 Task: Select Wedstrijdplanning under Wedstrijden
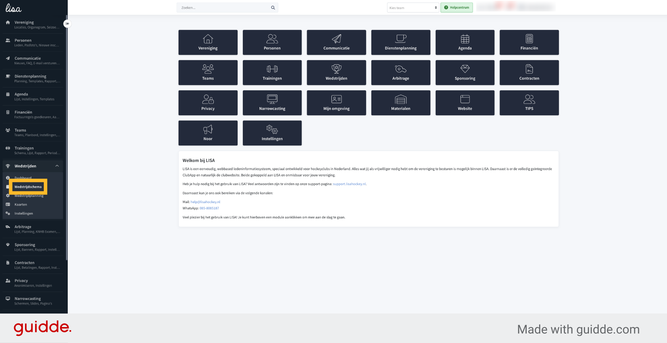[29, 196]
